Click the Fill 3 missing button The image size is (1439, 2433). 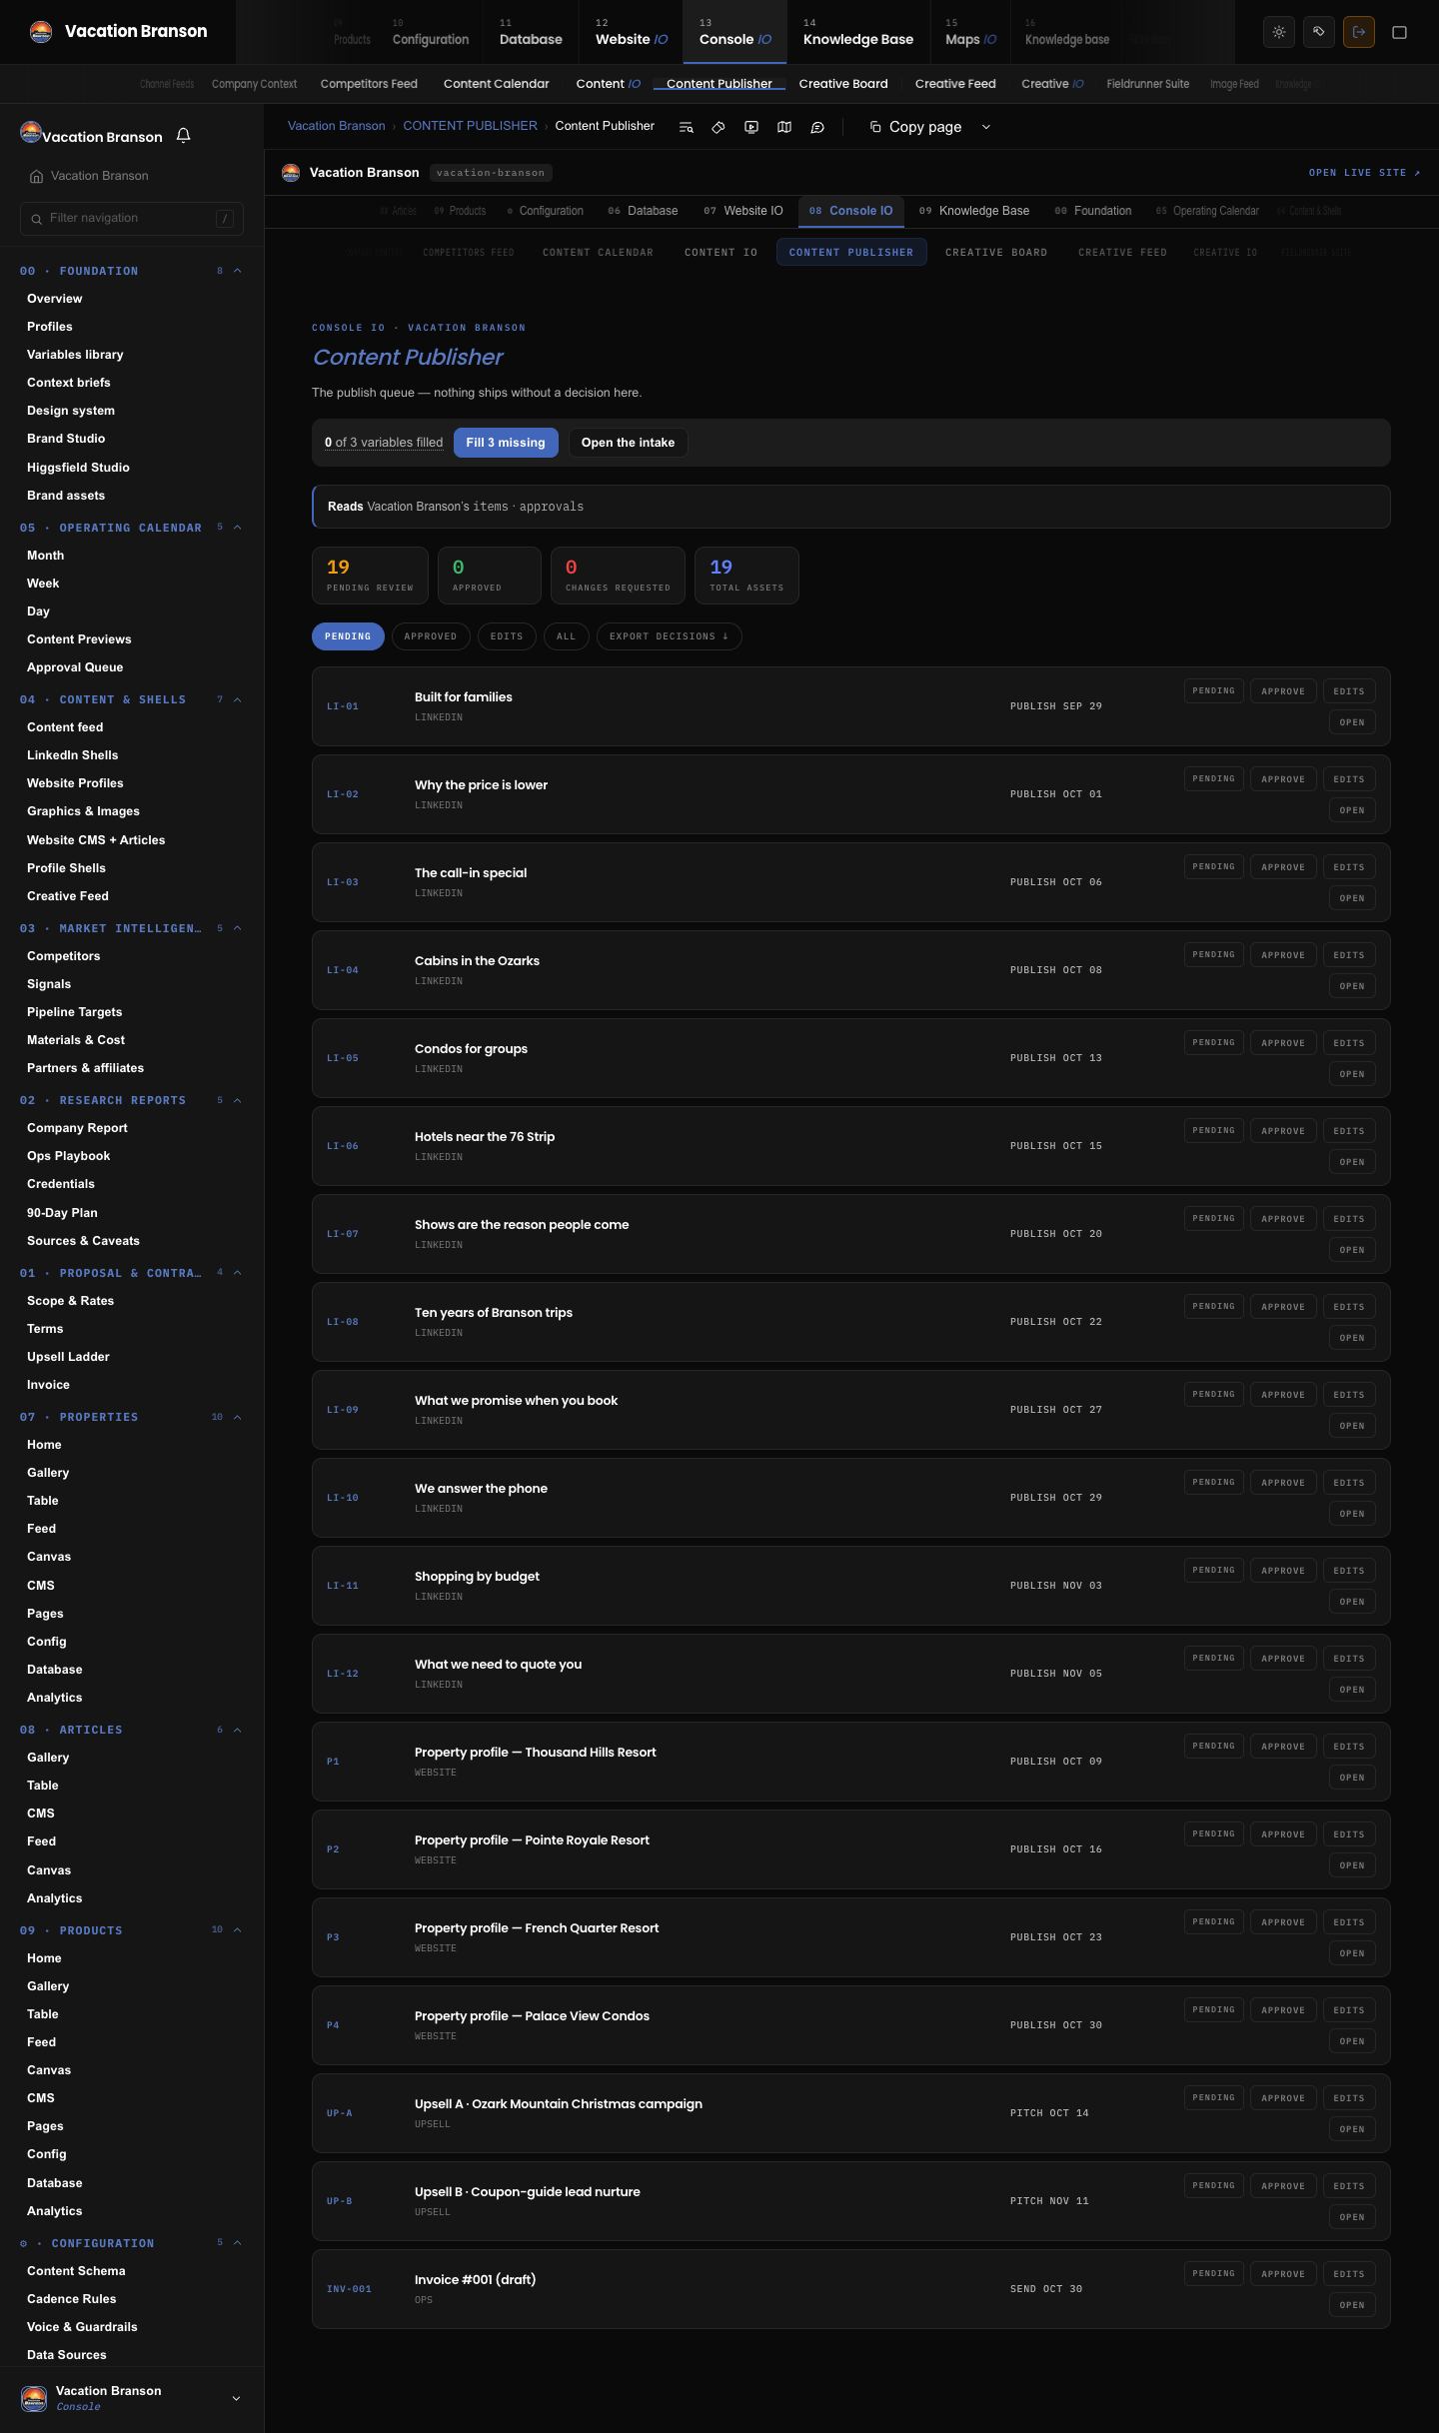click(506, 443)
